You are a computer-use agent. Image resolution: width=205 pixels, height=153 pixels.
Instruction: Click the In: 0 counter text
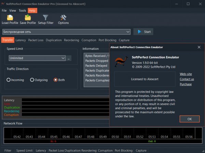click(x=53, y=141)
